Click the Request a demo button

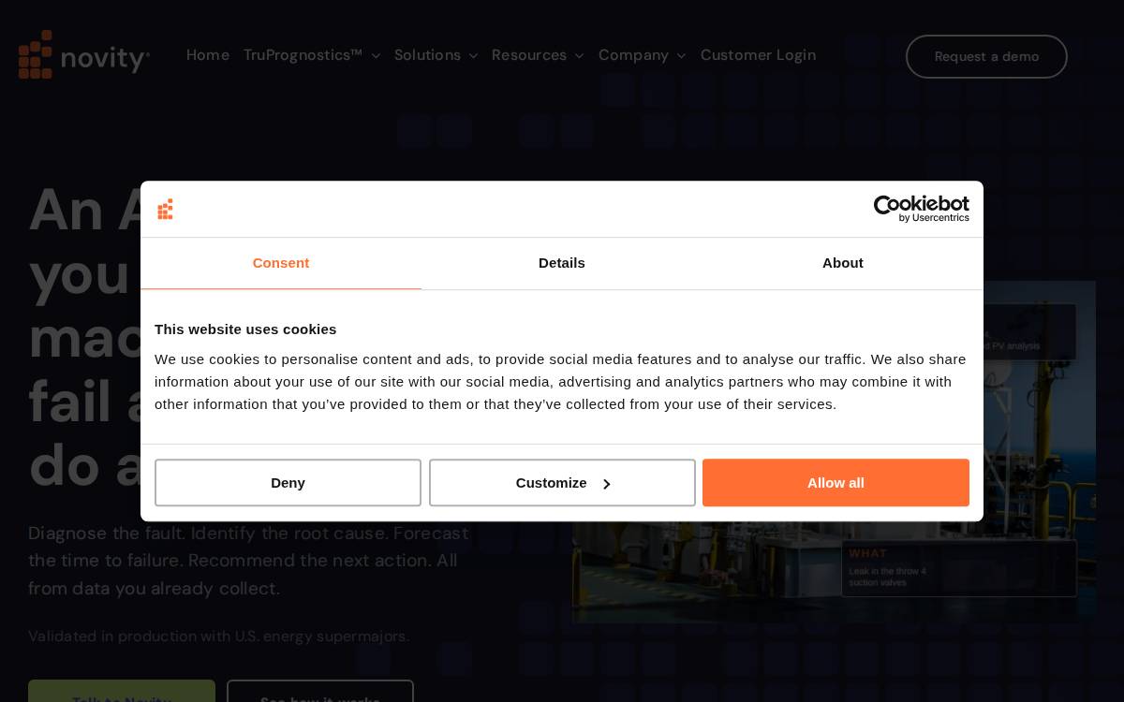986,56
